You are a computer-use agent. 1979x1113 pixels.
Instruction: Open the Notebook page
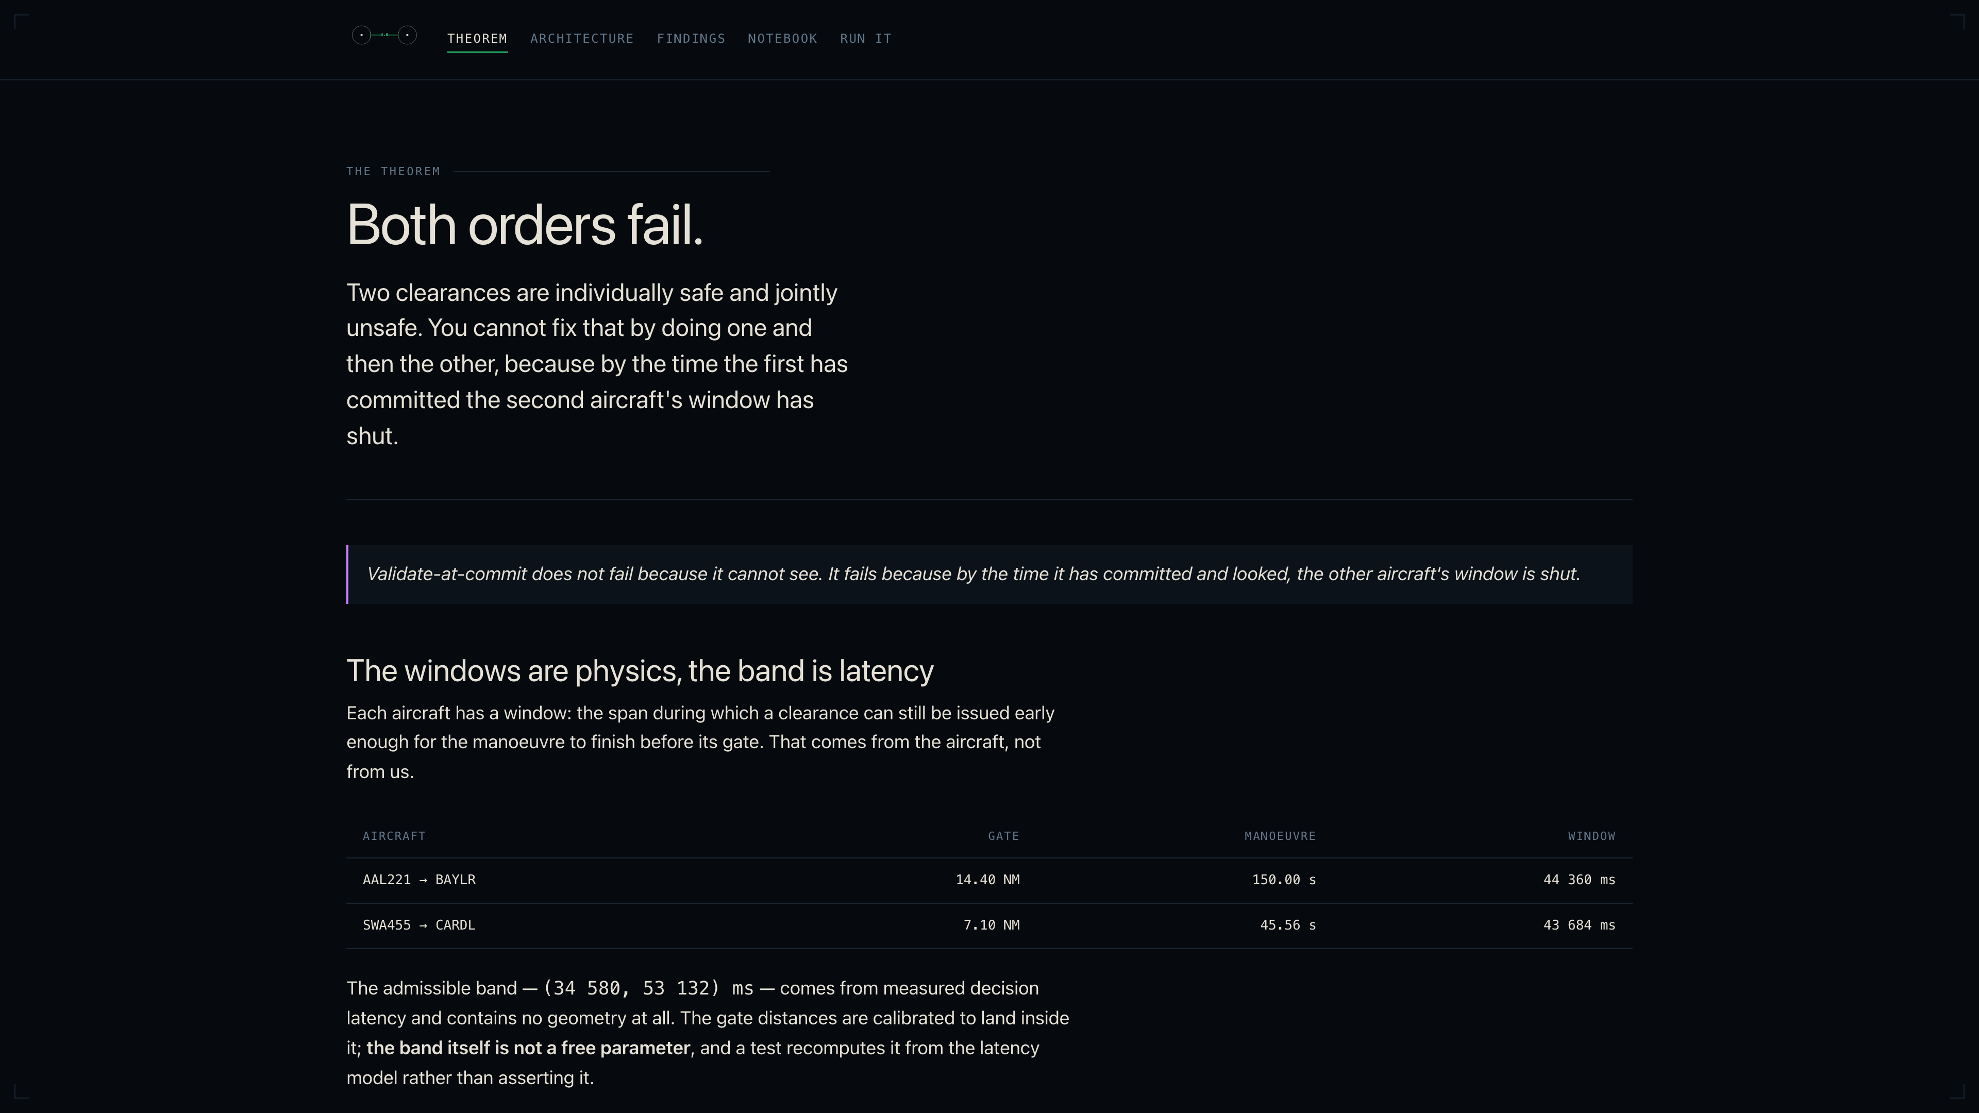[x=782, y=39]
